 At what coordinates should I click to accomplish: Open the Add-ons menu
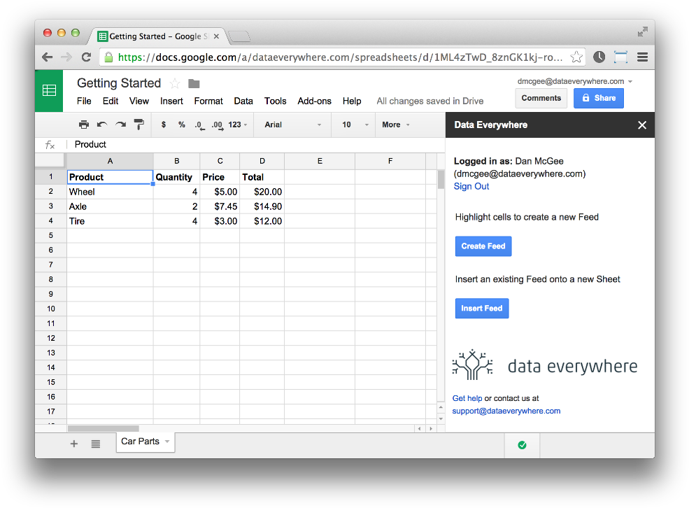coord(314,101)
